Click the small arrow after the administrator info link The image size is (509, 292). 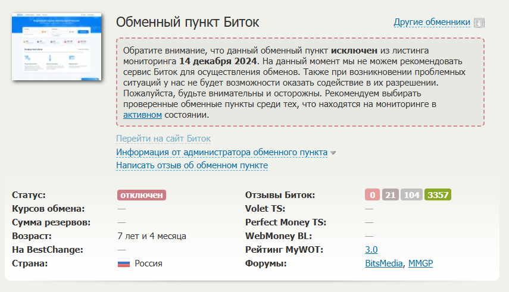pyautogui.click(x=333, y=153)
